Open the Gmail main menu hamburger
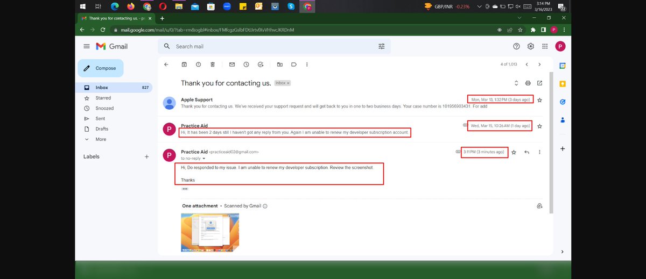This screenshot has height=279, width=646. pyautogui.click(x=87, y=46)
